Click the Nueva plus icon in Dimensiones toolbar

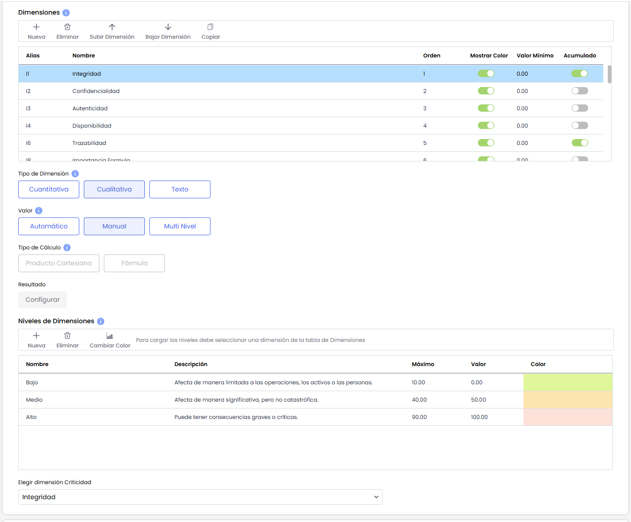36,27
